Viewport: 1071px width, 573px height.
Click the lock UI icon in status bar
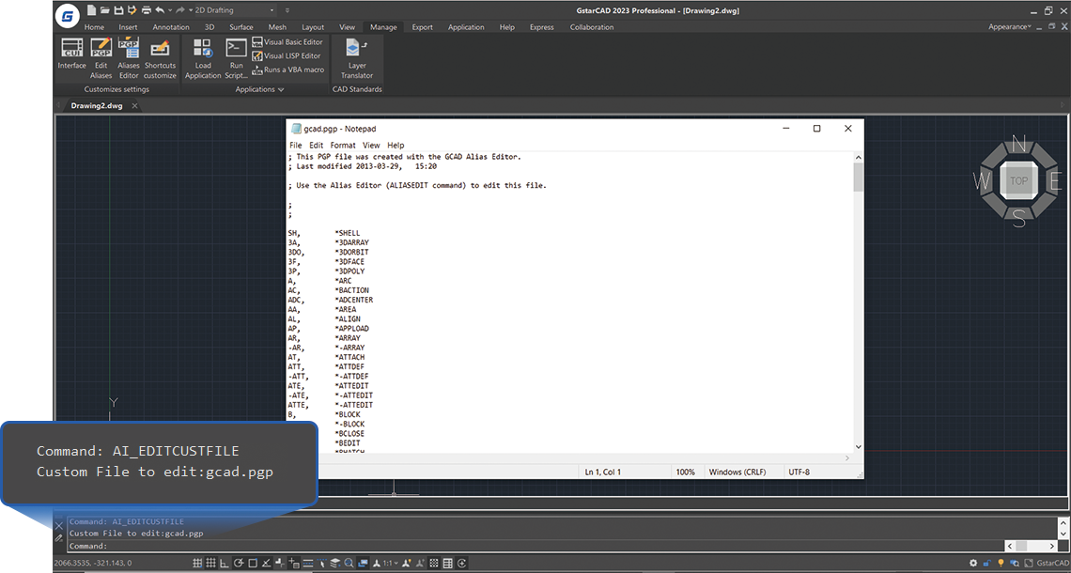[x=987, y=564]
